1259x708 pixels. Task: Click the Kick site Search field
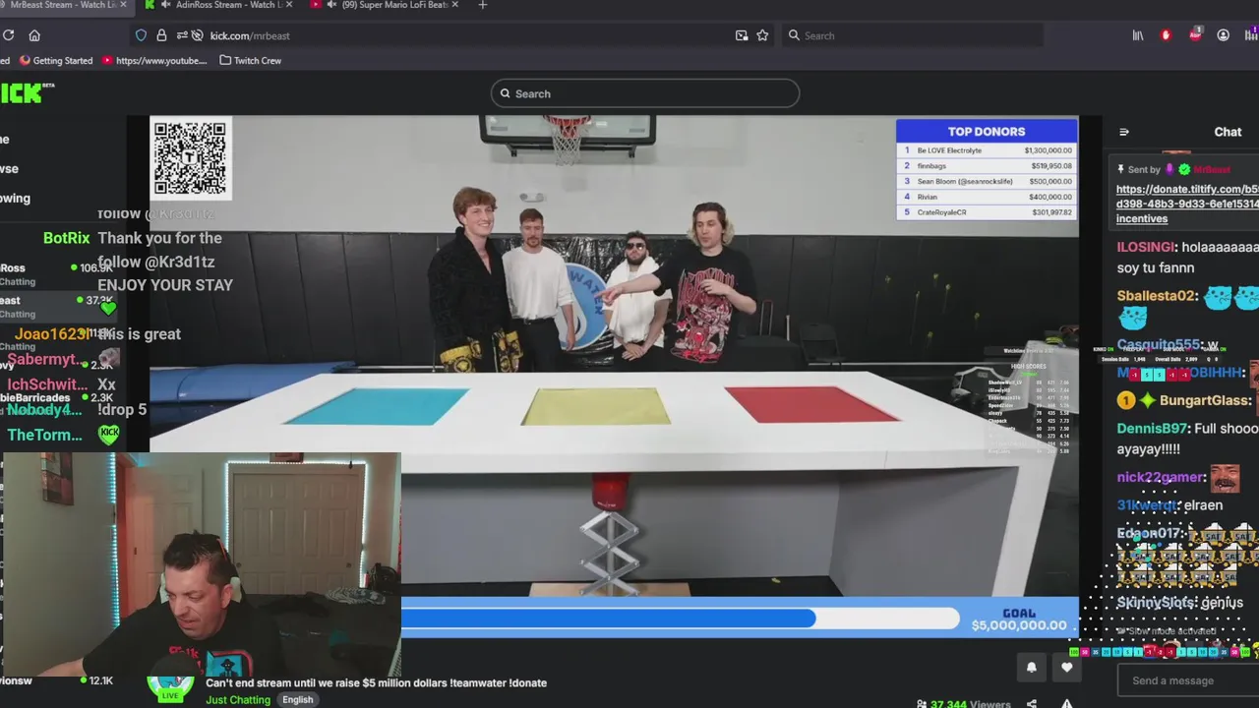[x=645, y=93]
